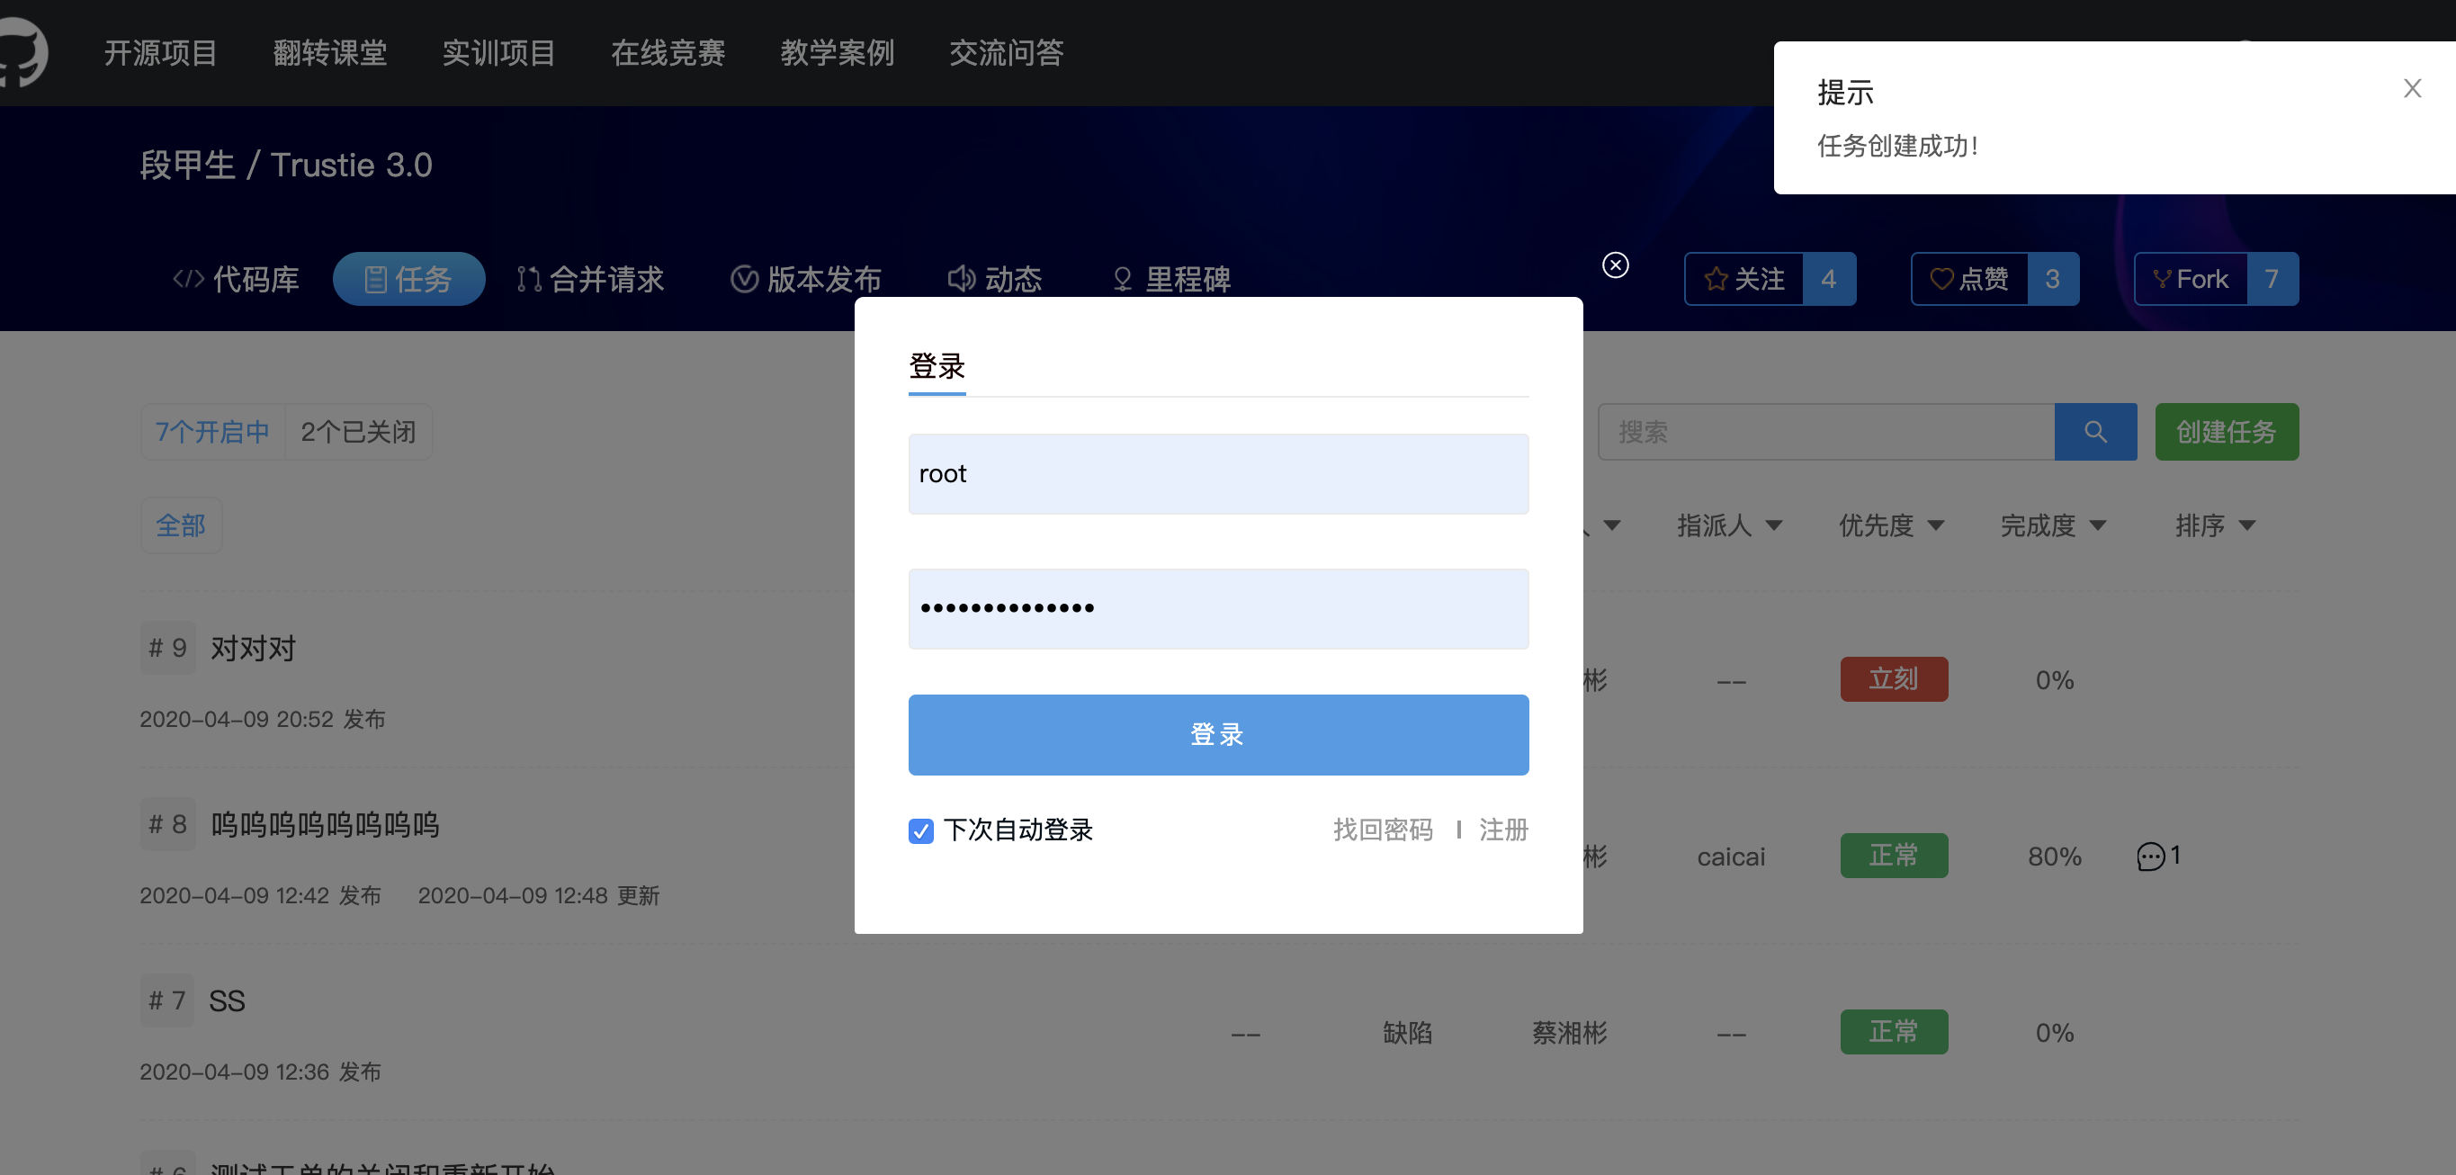Switch to the 版本发布 tab
Image resolution: width=2456 pixels, height=1175 pixels.
click(806, 279)
